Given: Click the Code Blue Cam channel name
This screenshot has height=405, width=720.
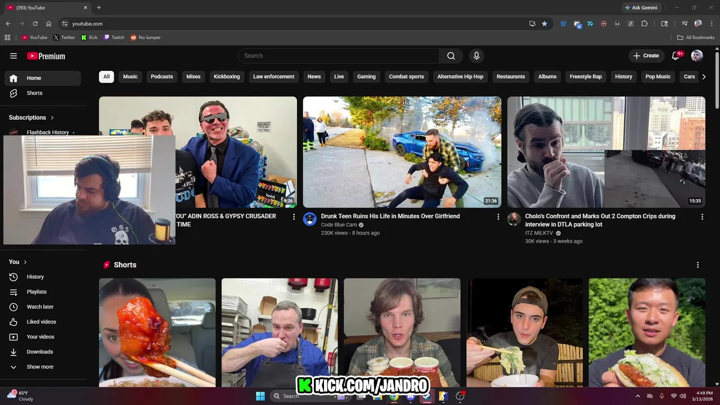Looking at the screenshot, I should (x=339, y=225).
